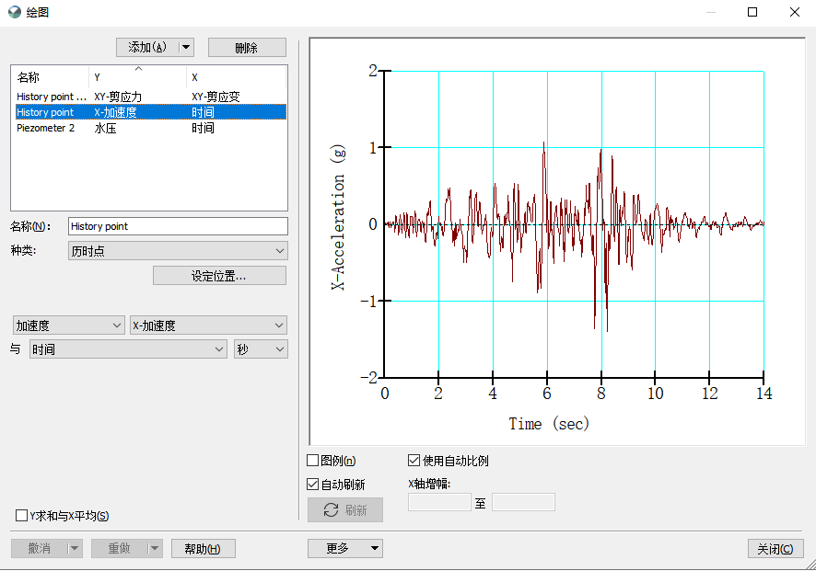Viewport: 816px width, 571px height.
Task: Click the 刷新 refresh button
Action: point(345,509)
